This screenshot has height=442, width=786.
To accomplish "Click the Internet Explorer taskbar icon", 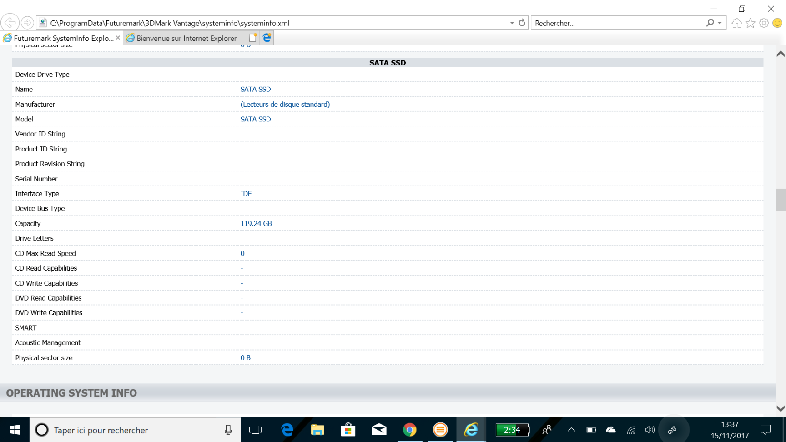I will tap(471, 430).
